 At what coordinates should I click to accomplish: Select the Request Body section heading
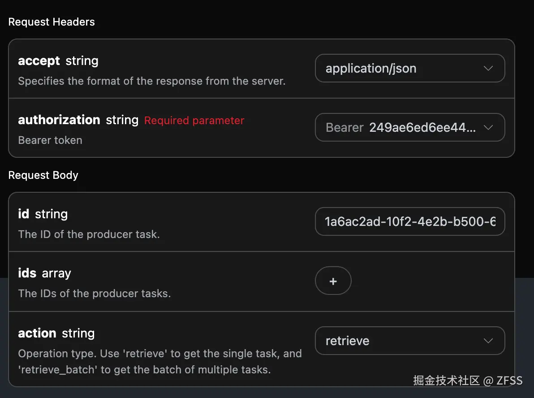[43, 175]
